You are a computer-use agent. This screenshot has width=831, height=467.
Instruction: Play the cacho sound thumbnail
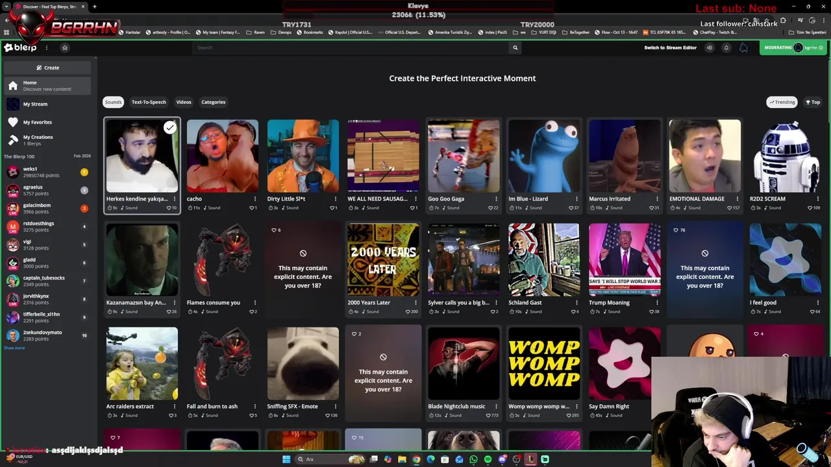point(222,156)
